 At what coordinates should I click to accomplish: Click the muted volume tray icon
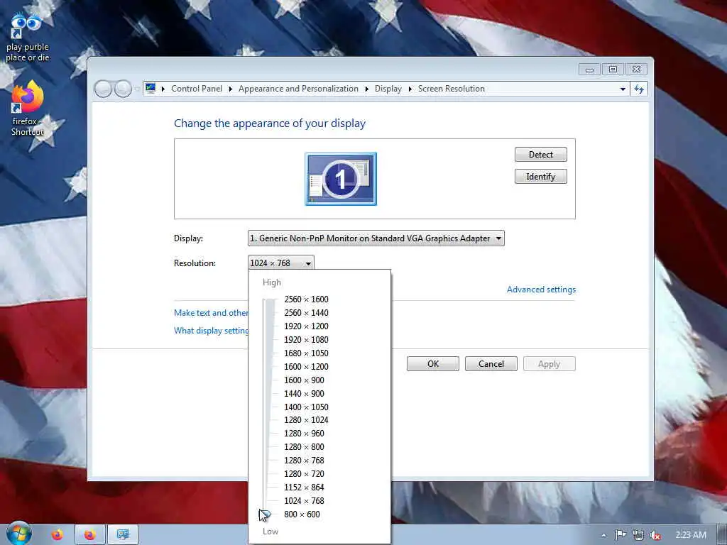coord(655,535)
